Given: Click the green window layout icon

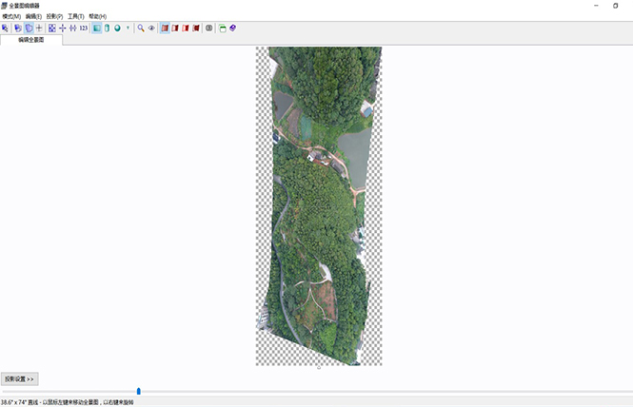Looking at the screenshot, I should [x=223, y=29].
